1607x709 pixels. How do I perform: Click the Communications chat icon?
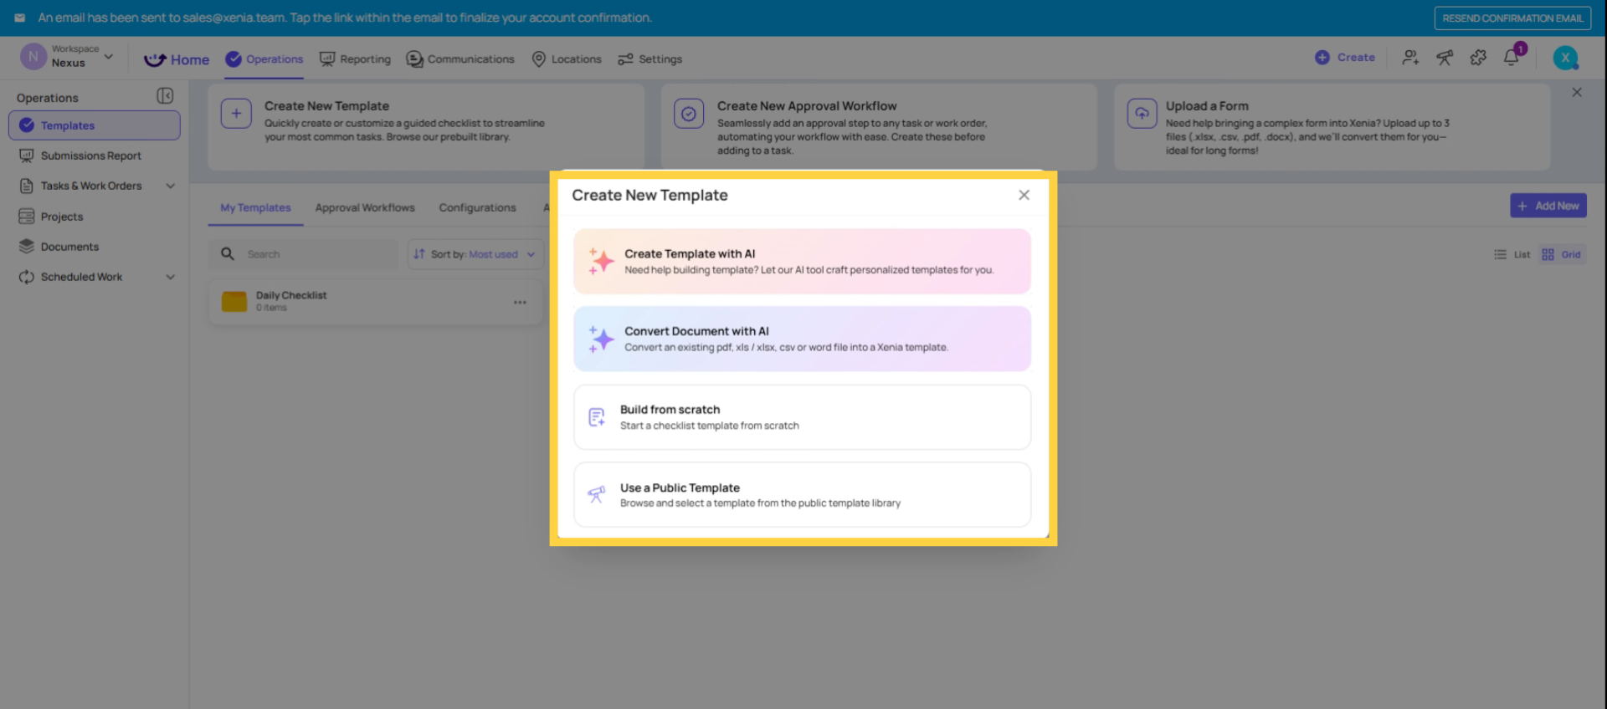414,59
